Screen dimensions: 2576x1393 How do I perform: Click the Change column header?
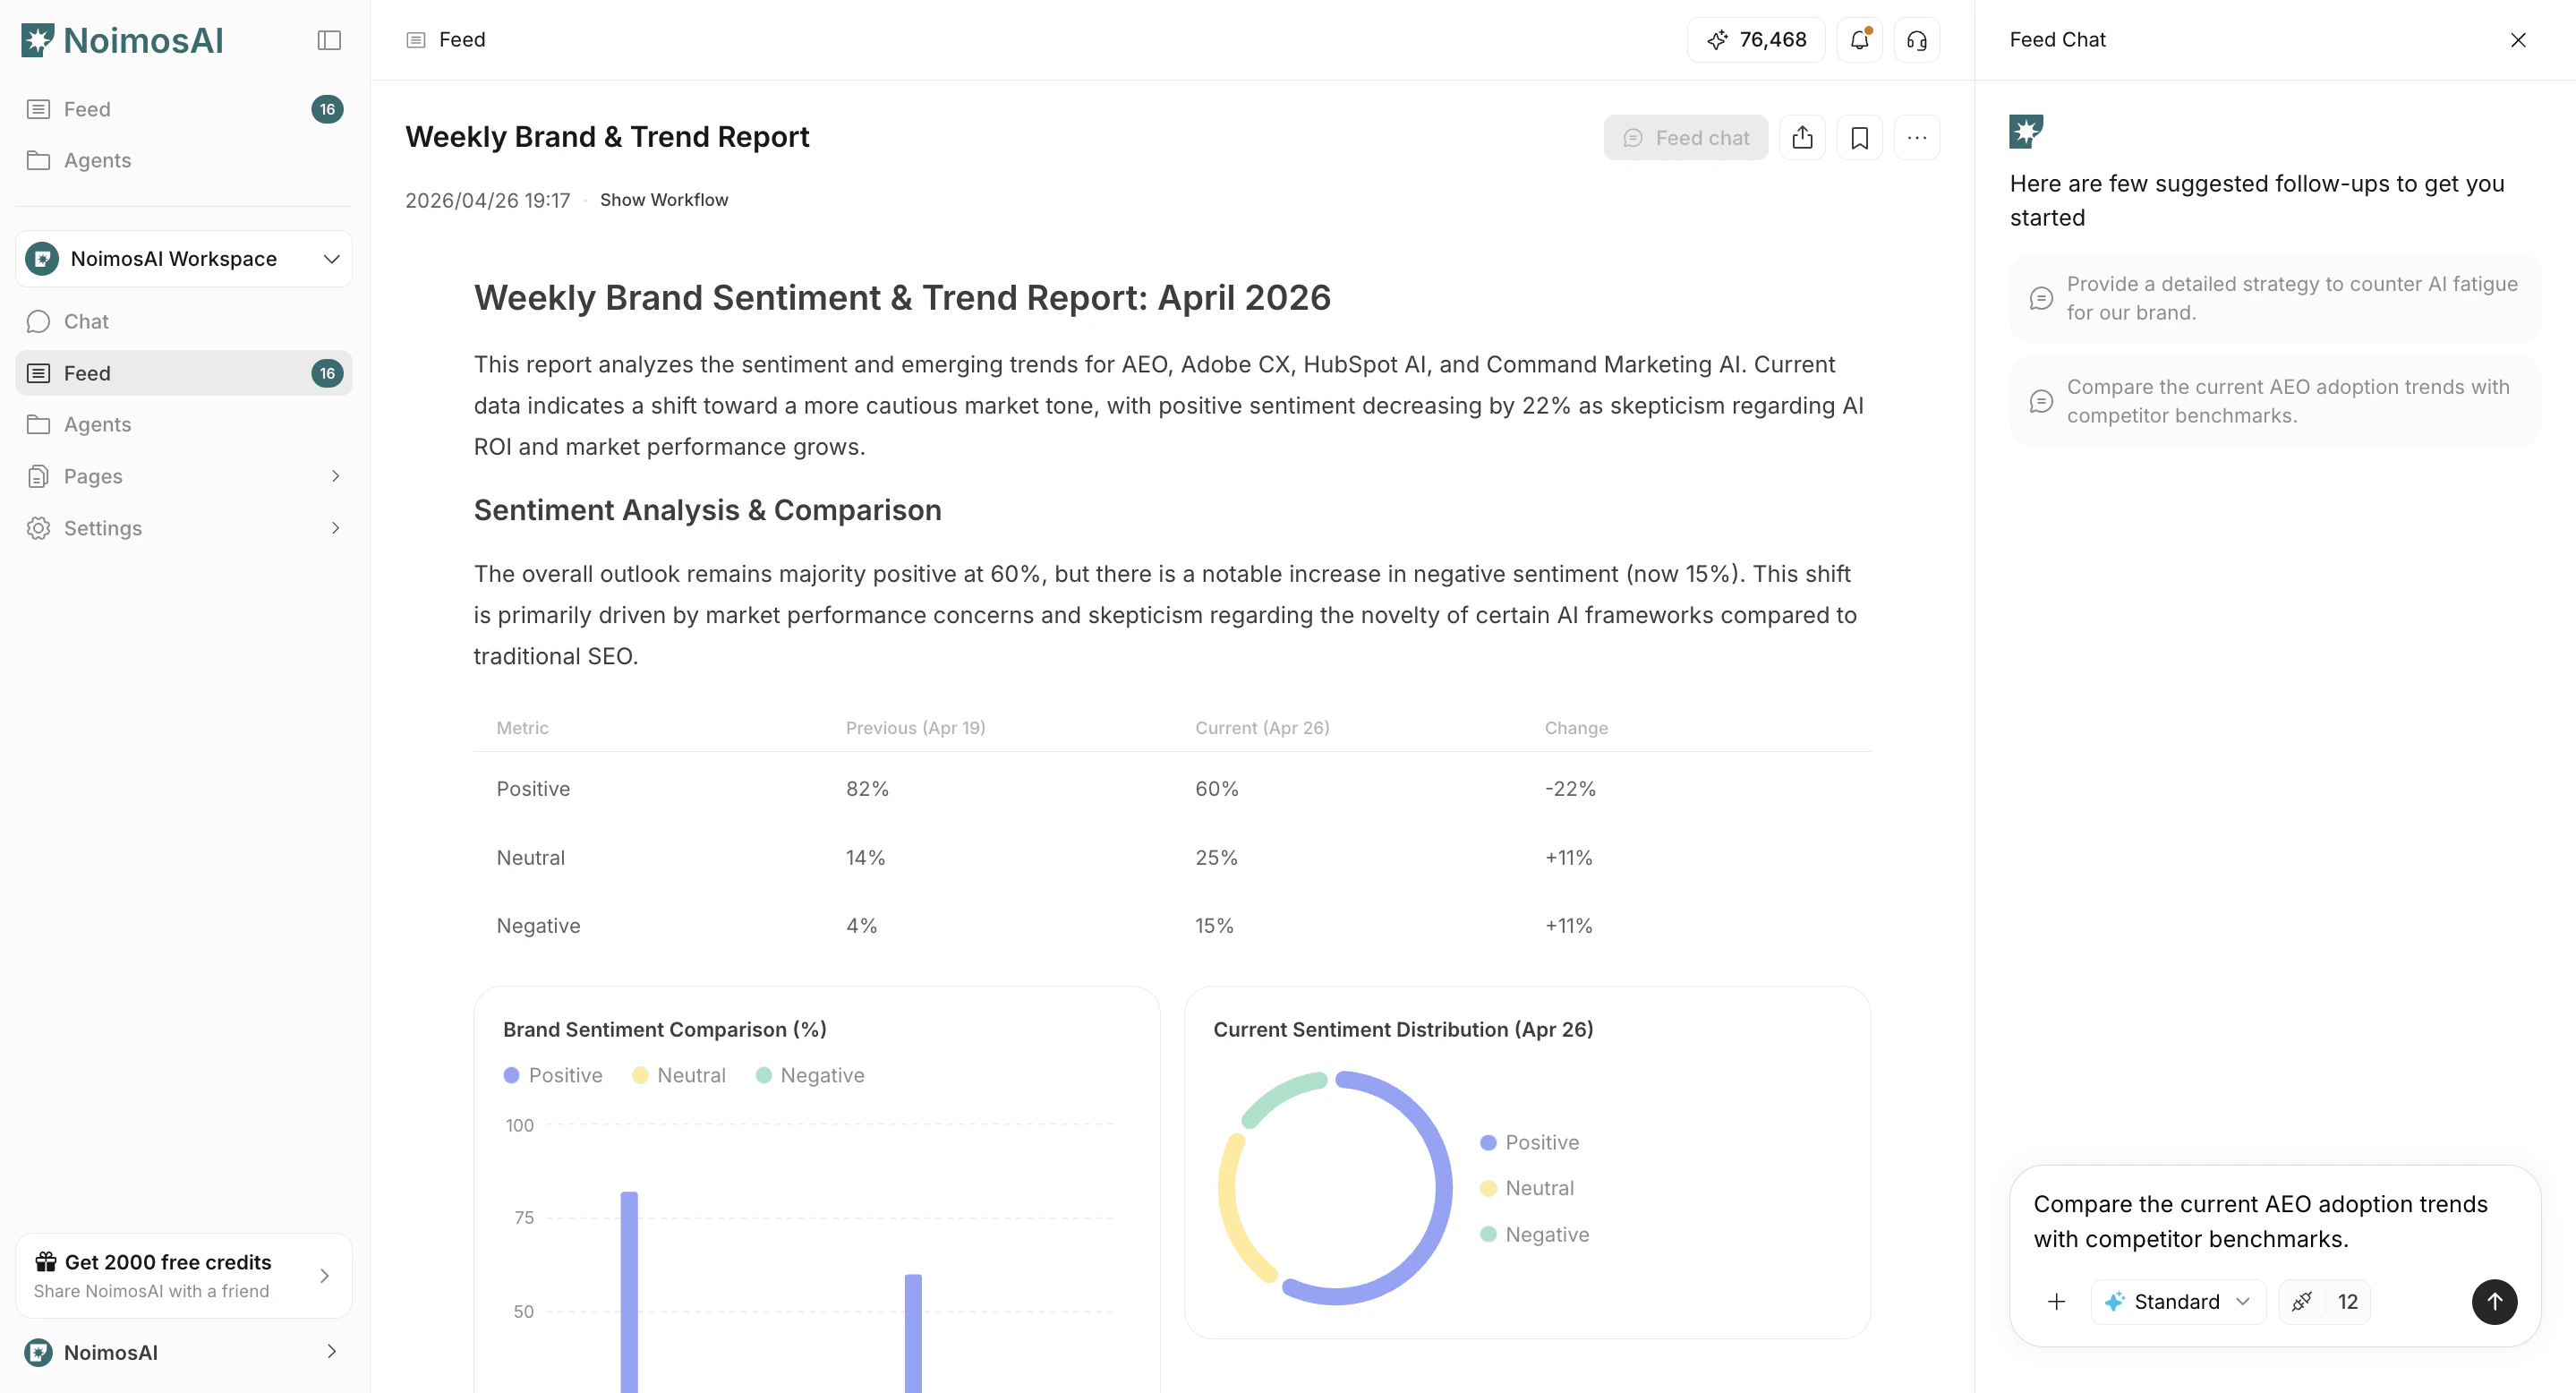tap(1576, 728)
